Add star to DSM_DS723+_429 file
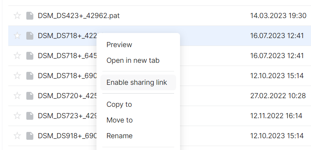Viewport: 311px width, 150px height. point(17,116)
